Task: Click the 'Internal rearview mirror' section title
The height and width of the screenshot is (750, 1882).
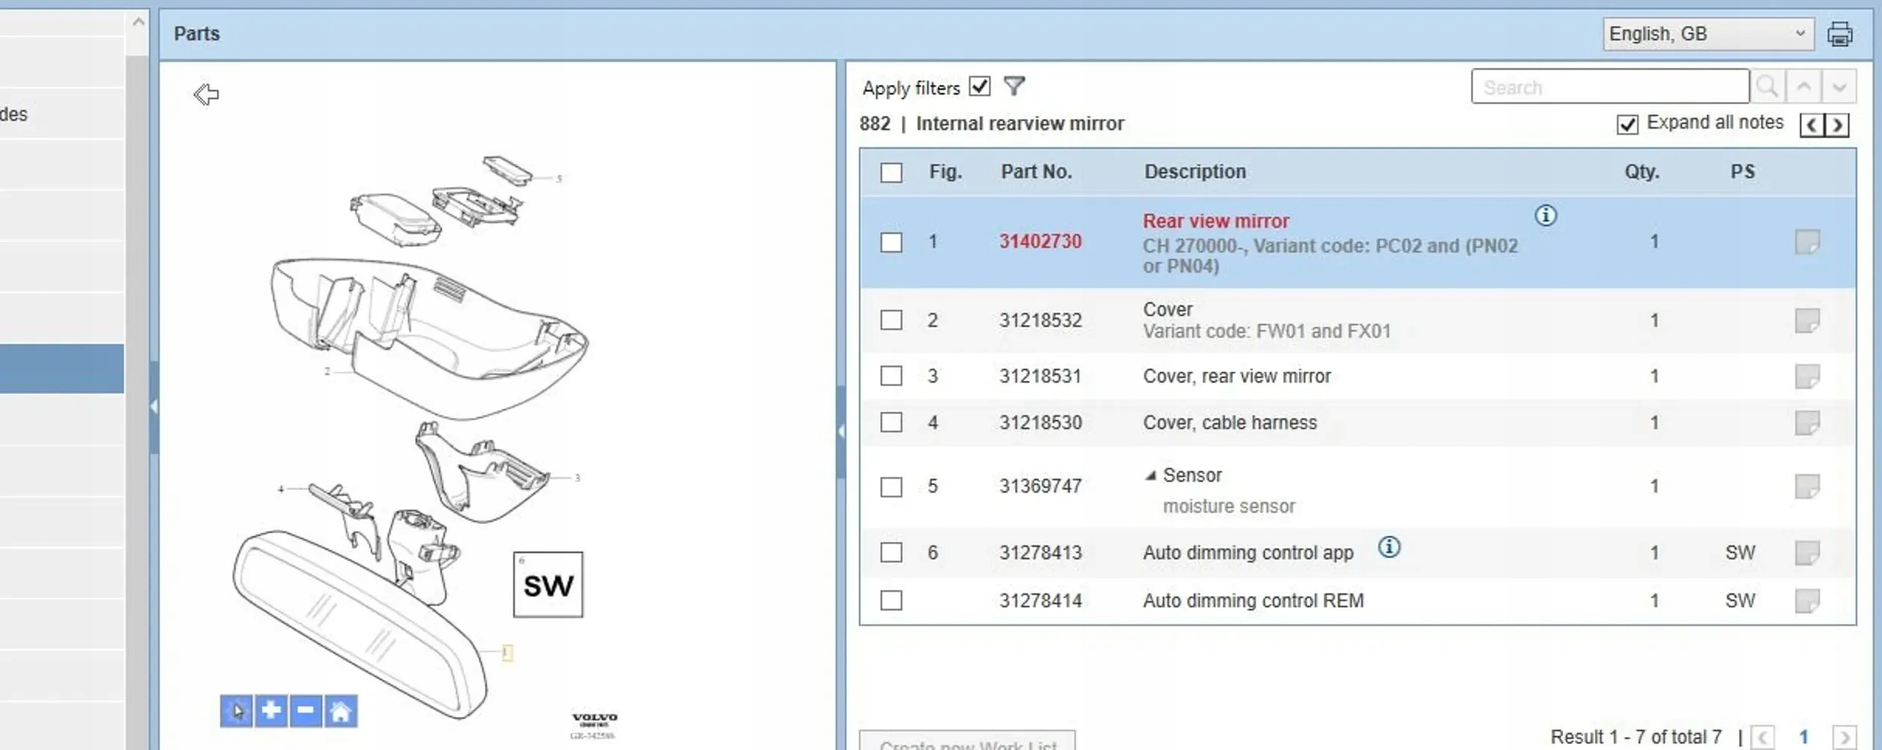Action: click(x=1020, y=124)
